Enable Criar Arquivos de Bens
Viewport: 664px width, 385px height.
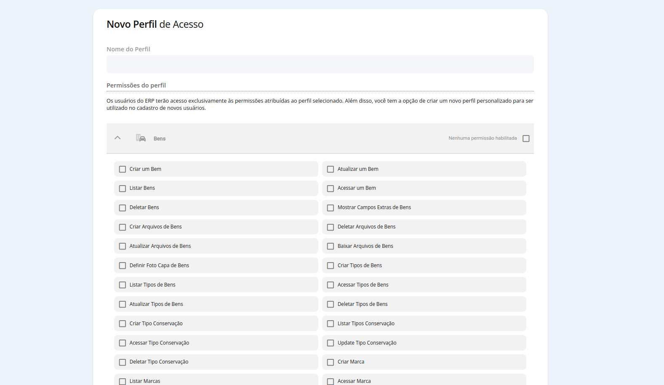pyautogui.click(x=123, y=227)
